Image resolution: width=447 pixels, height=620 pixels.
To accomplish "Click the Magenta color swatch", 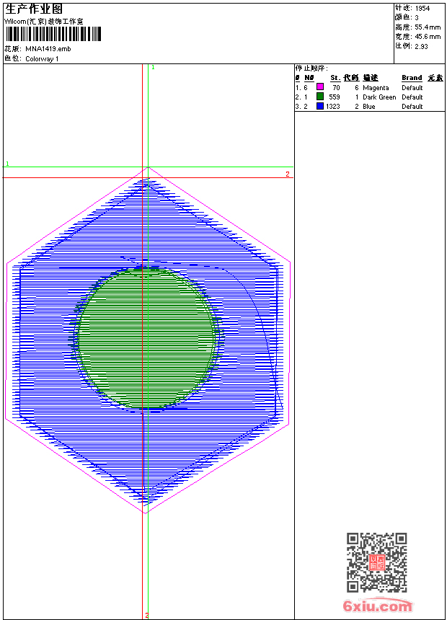I will point(320,87).
